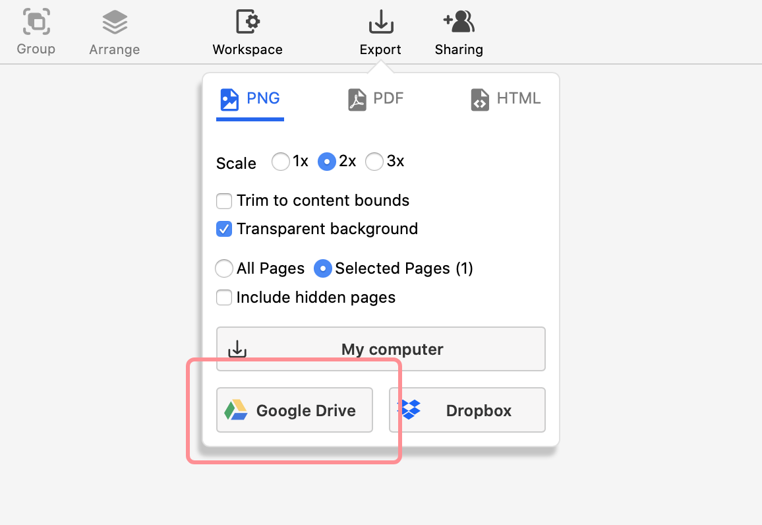The height and width of the screenshot is (525, 762).
Task: Select the 1x scale option
Action: point(281,161)
